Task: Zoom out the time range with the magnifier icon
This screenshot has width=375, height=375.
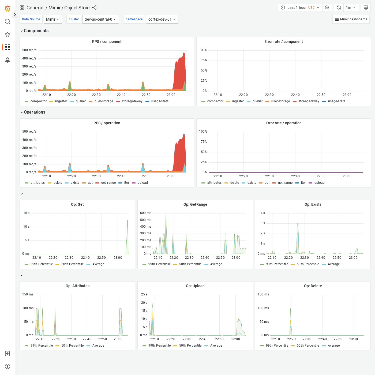Action: tap(327, 7)
